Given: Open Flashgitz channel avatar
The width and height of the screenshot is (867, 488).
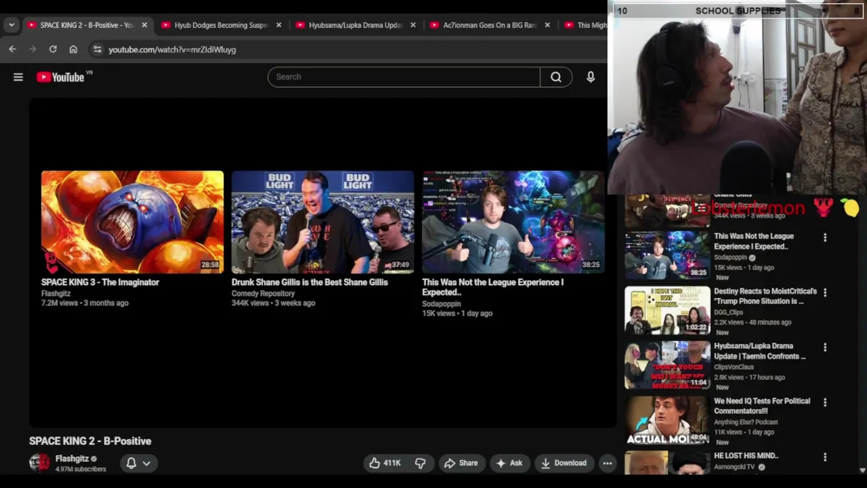Looking at the screenshot, I should click(39, 462).
